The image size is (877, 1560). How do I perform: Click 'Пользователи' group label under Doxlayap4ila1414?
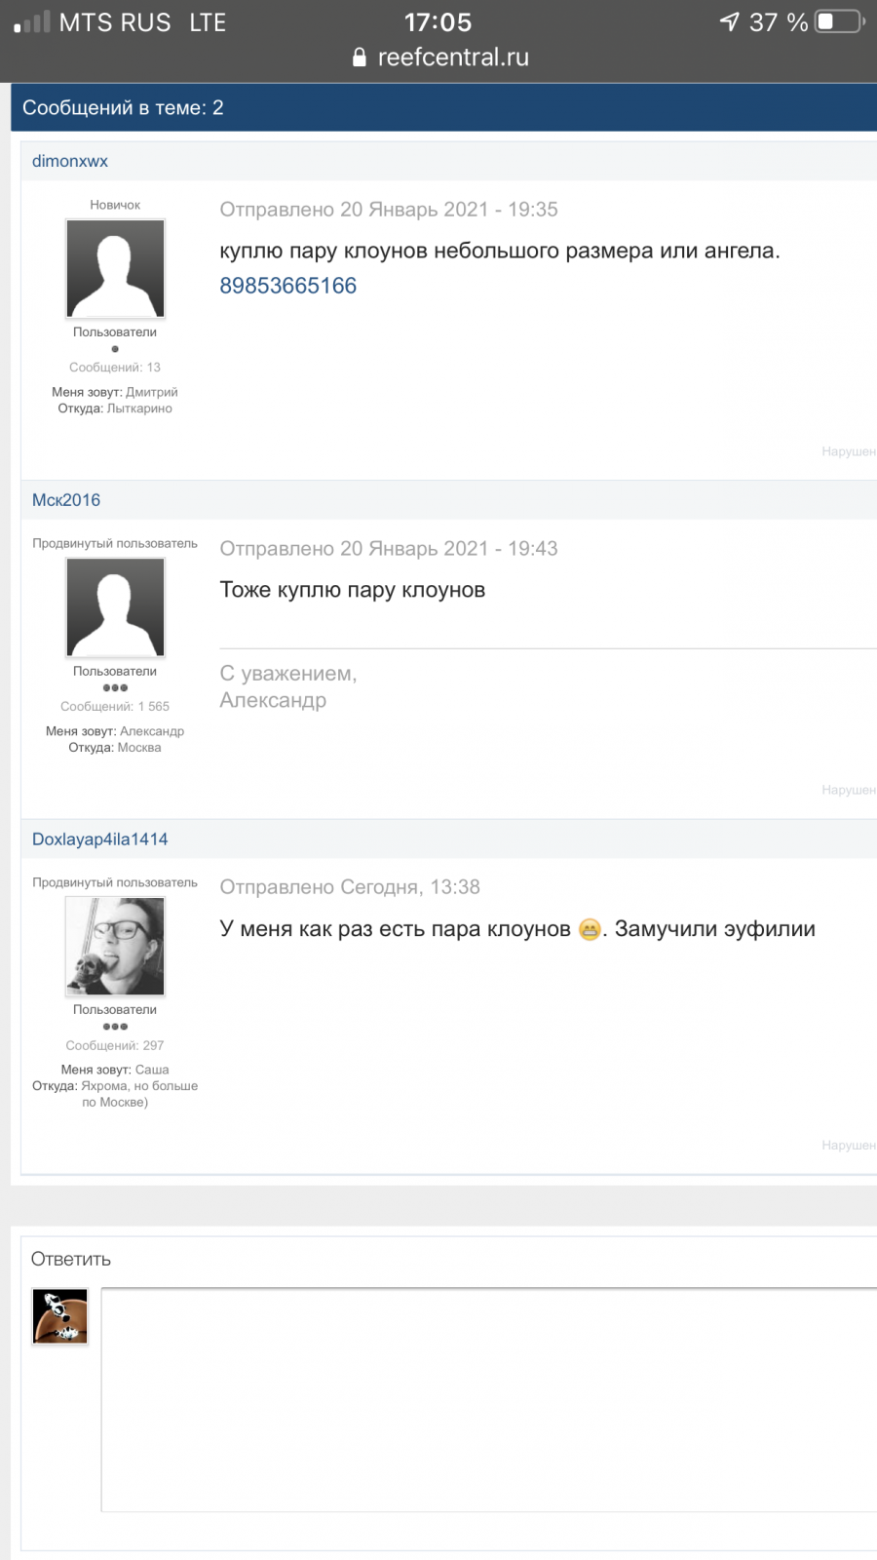pyautogui.click(x=115, y=1010)
